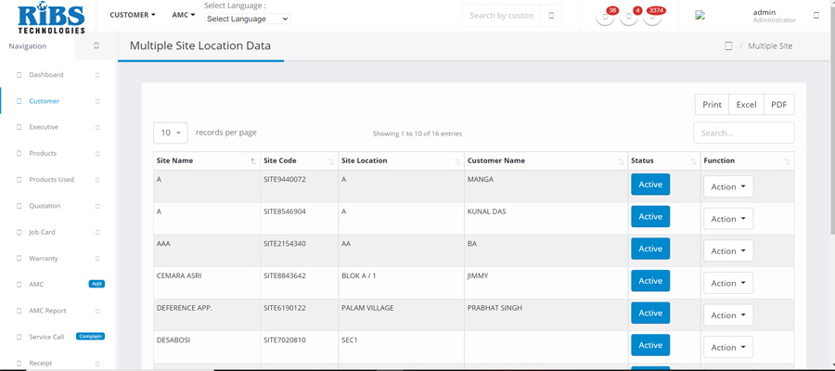Click the table Search input field
Image resolution: width=835 pixels, height=371 pixels.
pyautogui.click(x=743, y=133)
